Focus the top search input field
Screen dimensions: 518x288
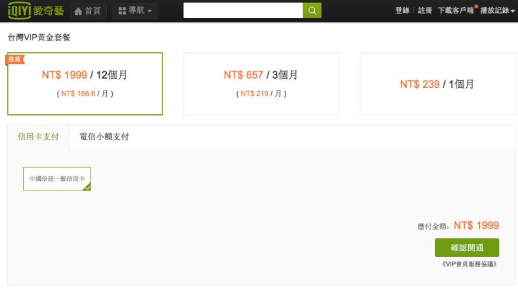tap(243, 10)
